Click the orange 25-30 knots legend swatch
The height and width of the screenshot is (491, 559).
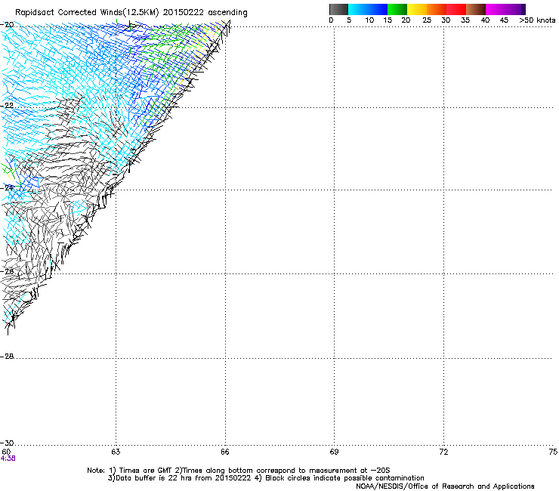pyautogui.click(x=437, y=9)
